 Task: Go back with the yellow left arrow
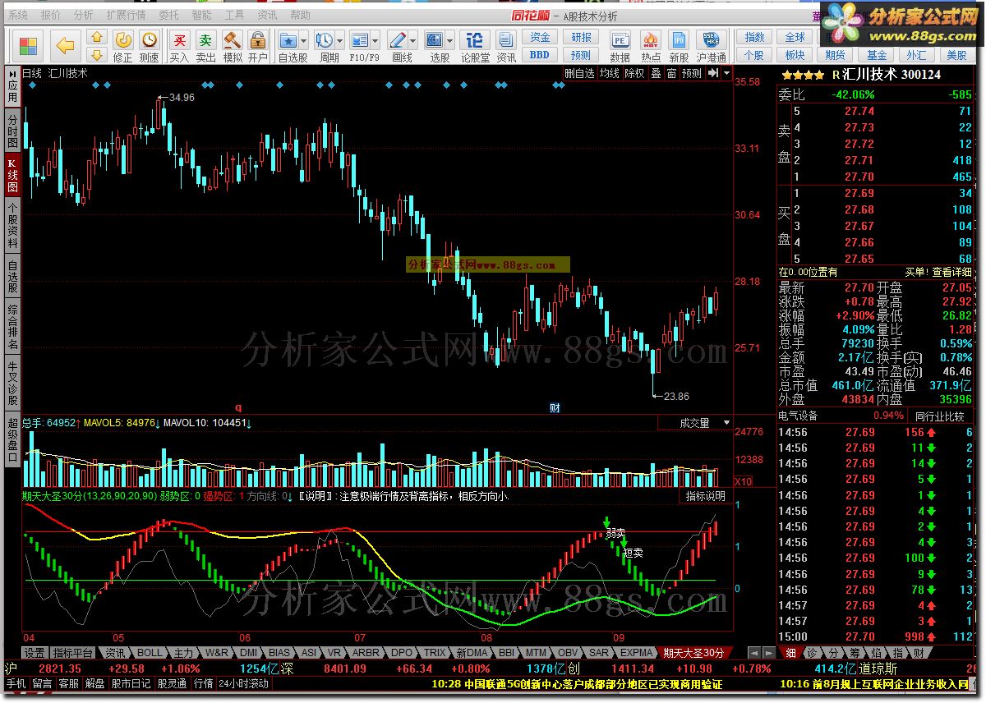tap(66, 45)
